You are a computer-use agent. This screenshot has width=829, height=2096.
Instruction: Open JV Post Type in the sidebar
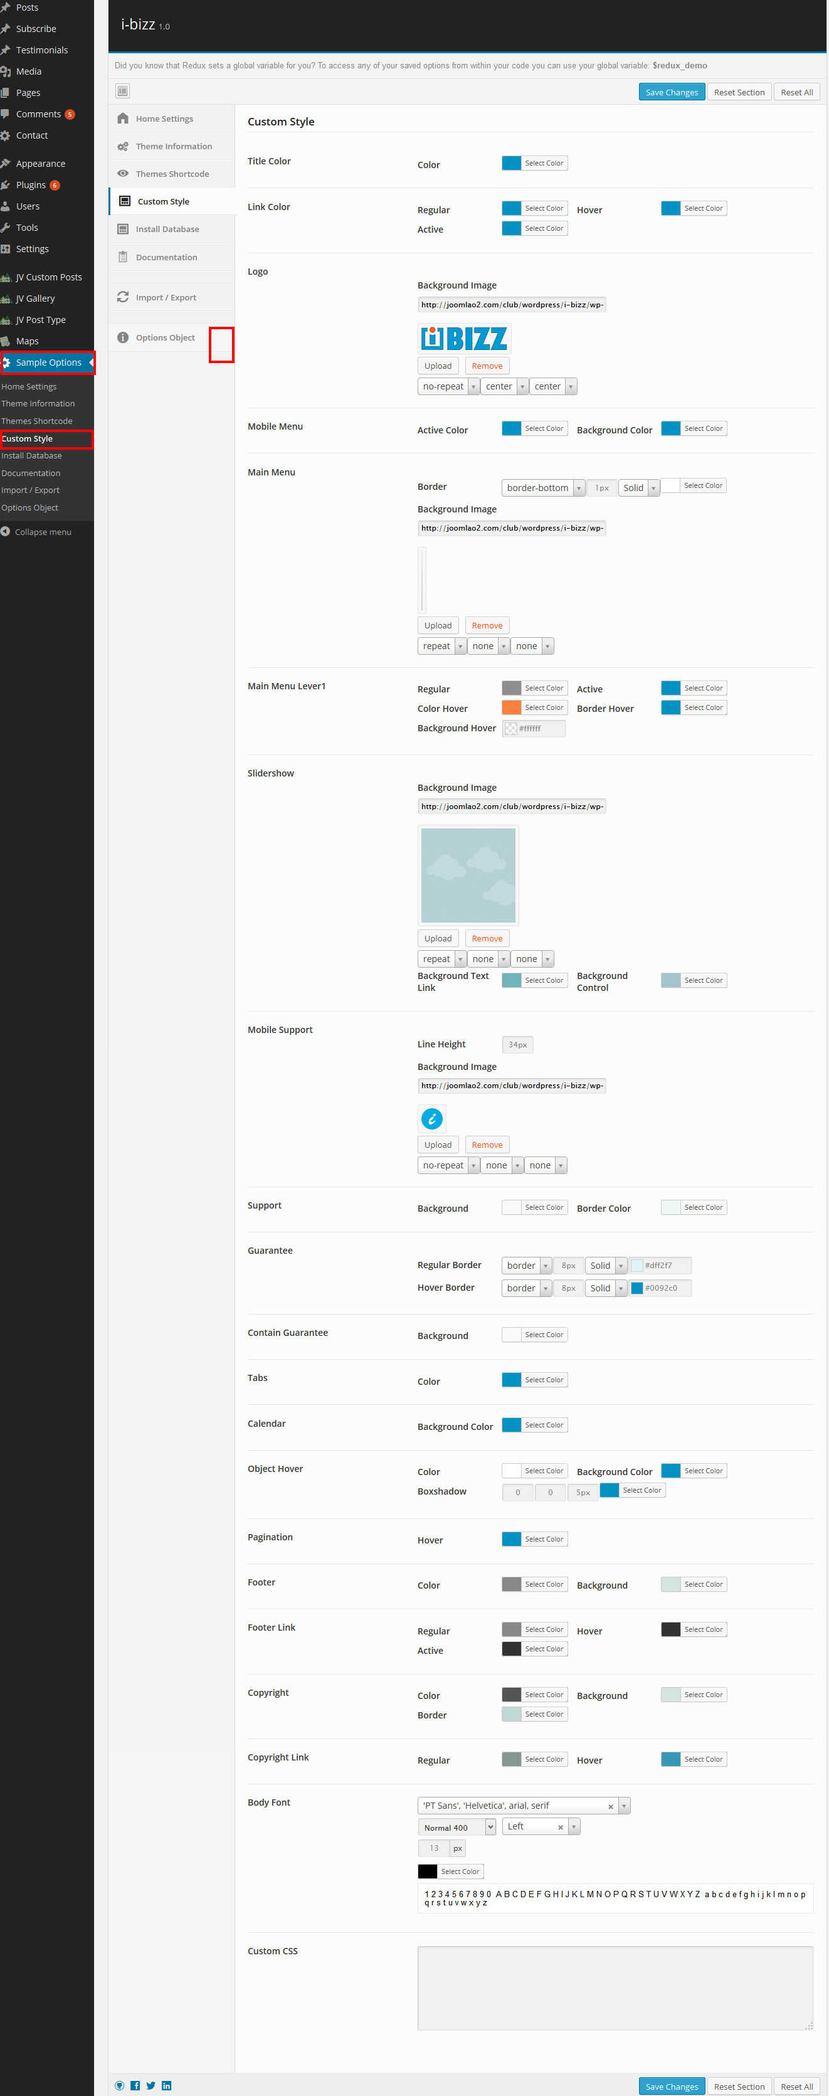pyautogui.click(x=41, y=320)
